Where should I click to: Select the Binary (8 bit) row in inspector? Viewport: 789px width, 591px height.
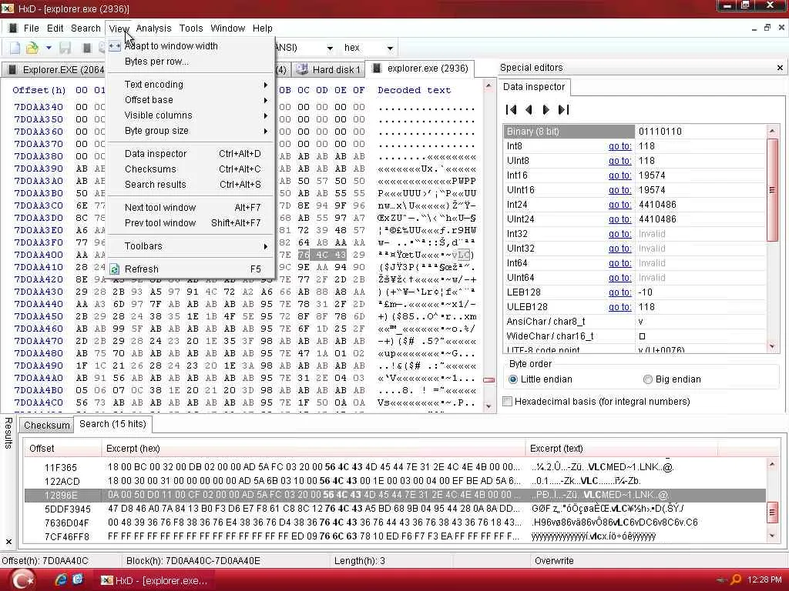coord(635,132)
